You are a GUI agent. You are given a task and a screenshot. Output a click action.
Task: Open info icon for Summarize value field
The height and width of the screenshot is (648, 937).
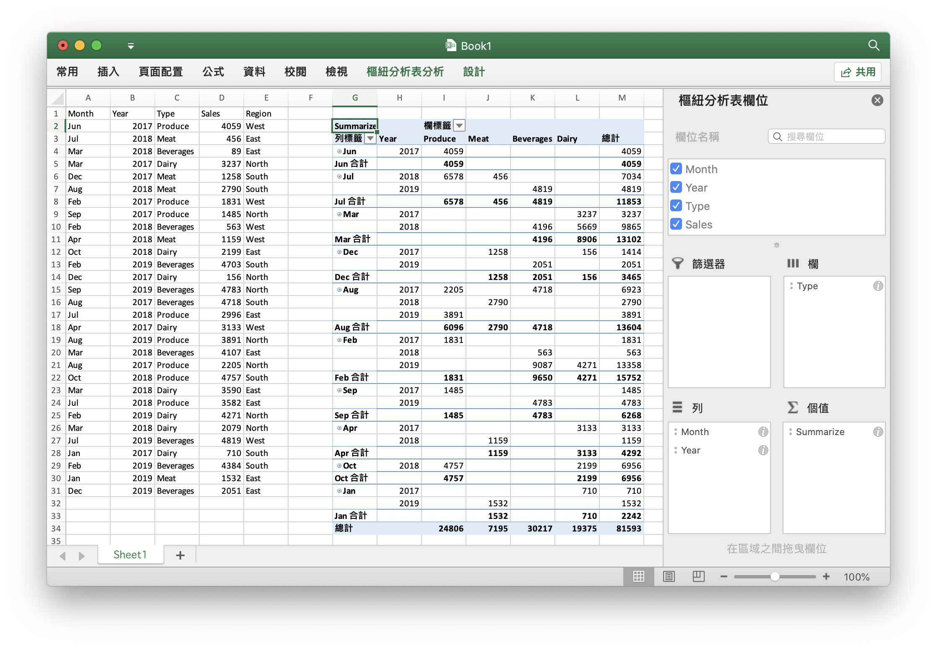878,432
